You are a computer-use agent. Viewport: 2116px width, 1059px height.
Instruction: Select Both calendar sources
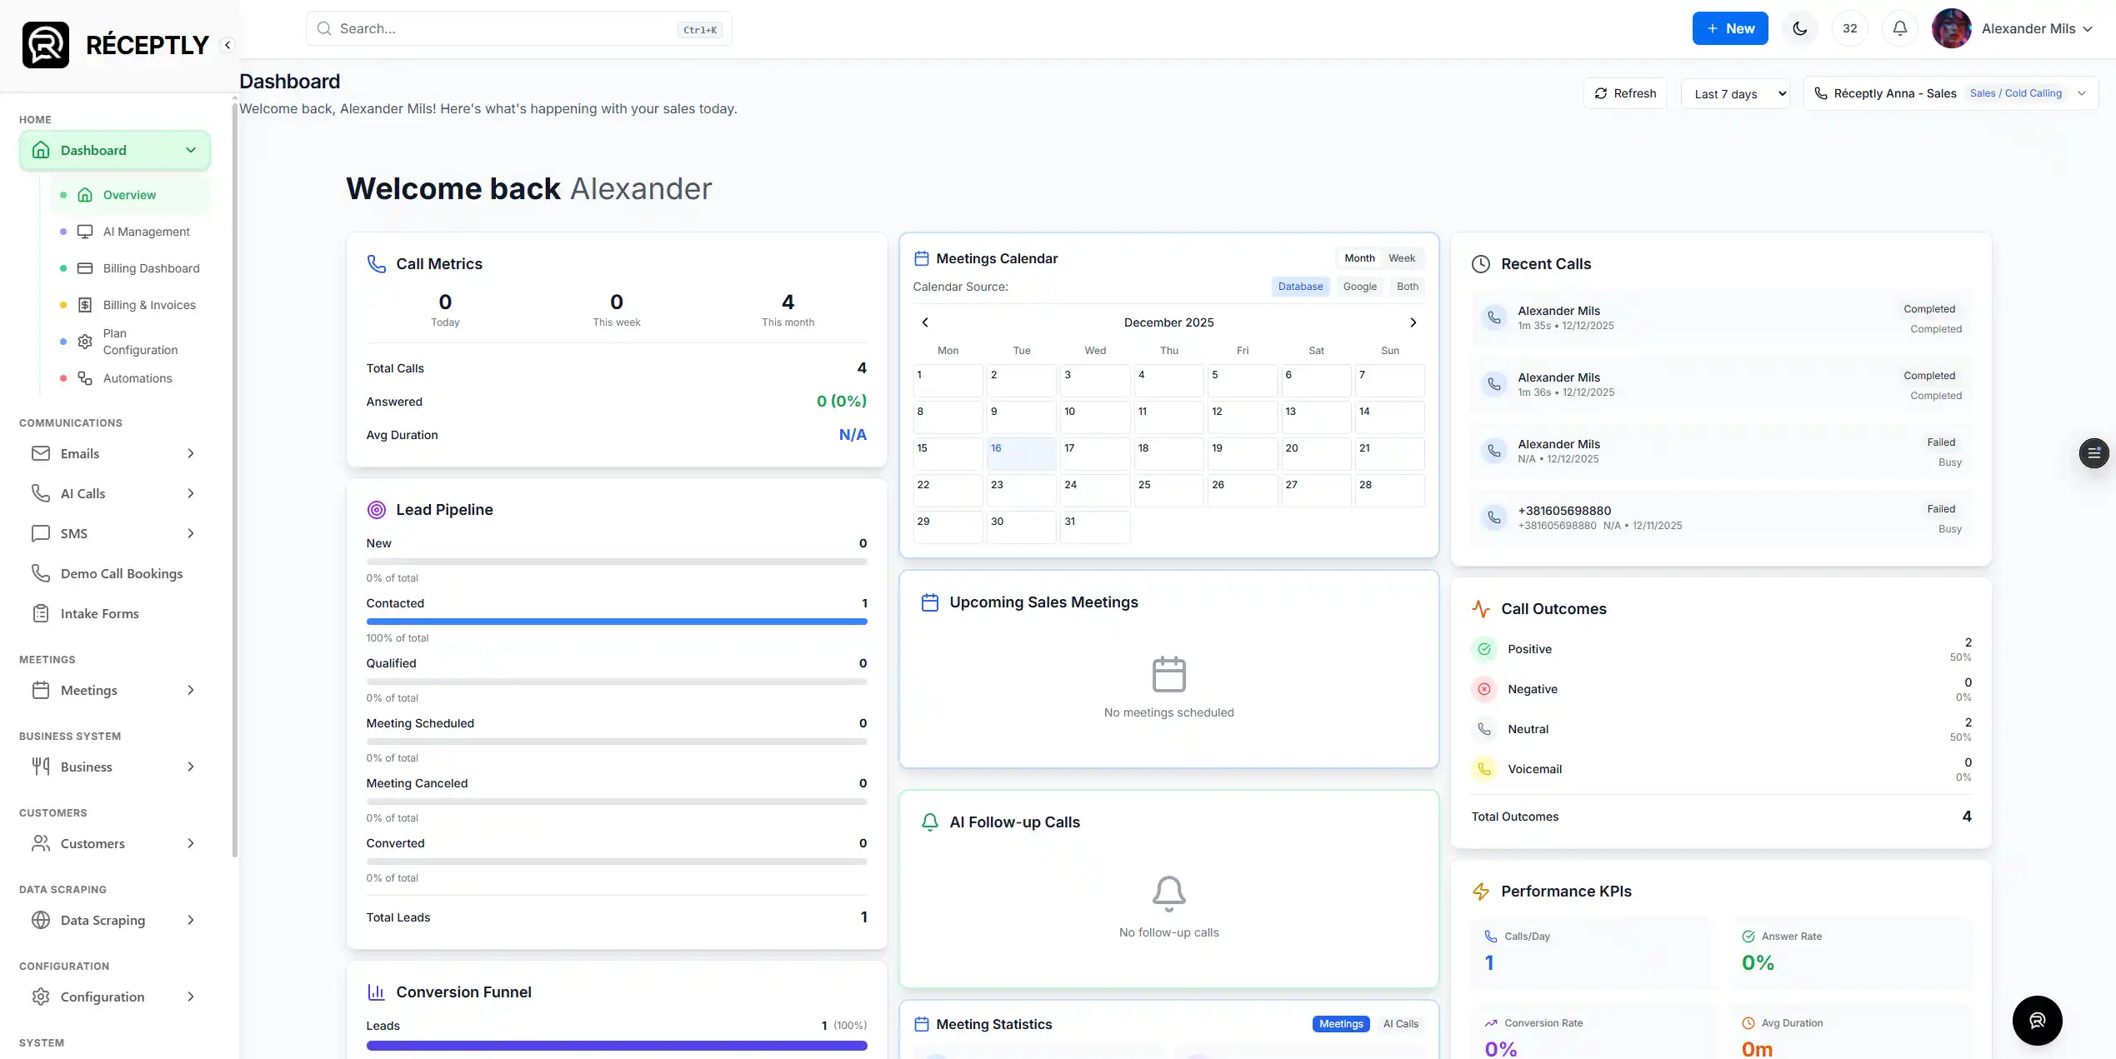coord(1408,287)
